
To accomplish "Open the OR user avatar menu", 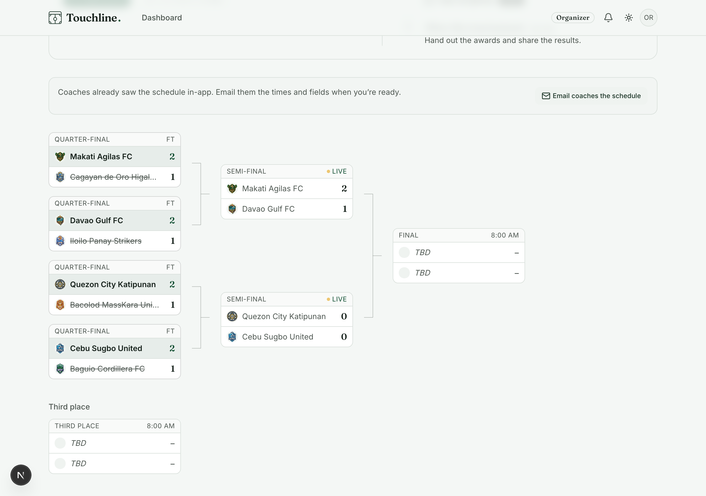I will coord(648,18).
